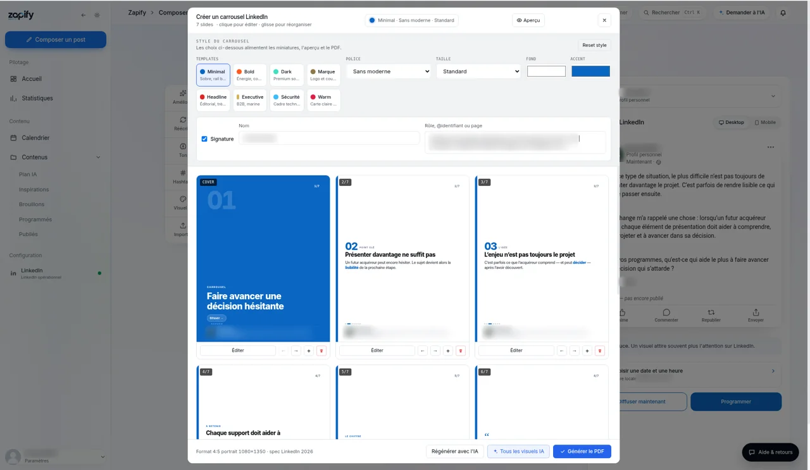
Task: Move slide 2/7 right with the arrow
Action: (435, 350)
